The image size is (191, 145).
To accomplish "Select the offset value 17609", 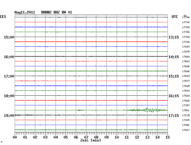I will pyautogui.click(x=186, y=76).
